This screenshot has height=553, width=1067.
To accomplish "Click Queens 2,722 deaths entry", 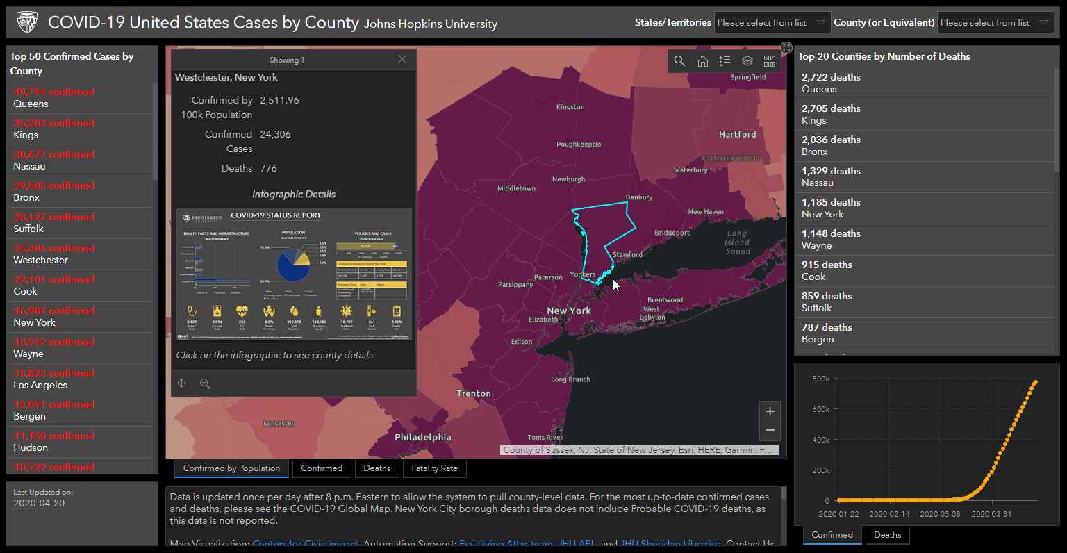I will click(925, 83).
